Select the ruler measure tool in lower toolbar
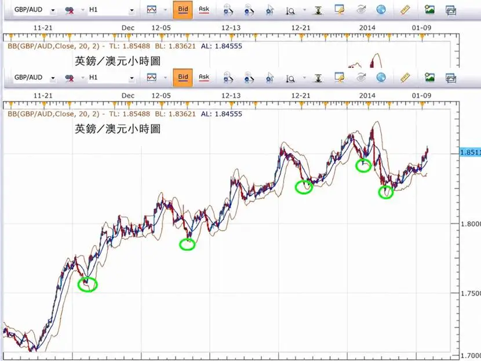481x361 pixels. click(x=405, y=78)
